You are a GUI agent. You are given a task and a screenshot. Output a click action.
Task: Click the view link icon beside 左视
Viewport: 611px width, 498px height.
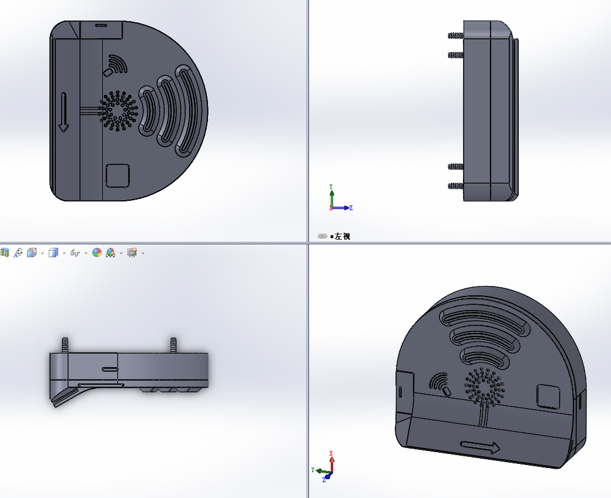323,236
